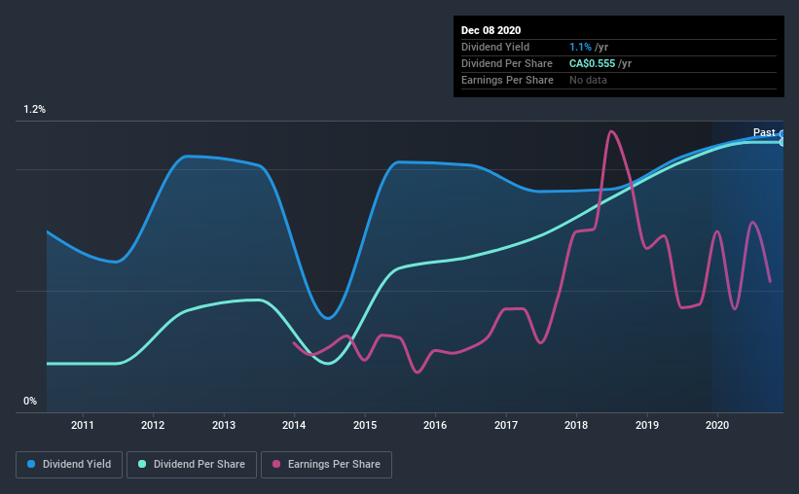Click the 0% y-axis label

pos(30,402)
